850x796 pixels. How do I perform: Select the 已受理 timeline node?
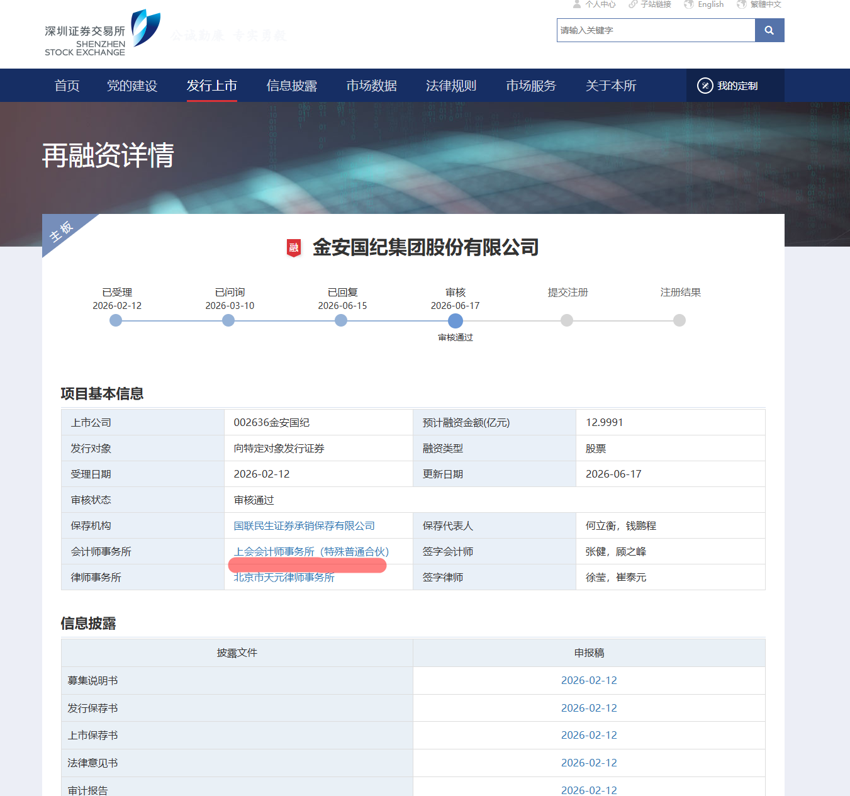click(116, 320)
